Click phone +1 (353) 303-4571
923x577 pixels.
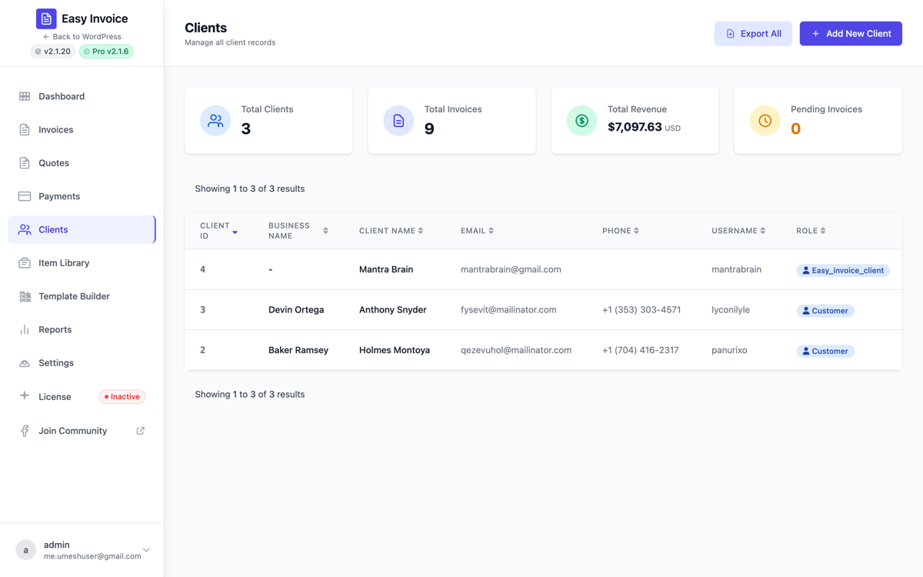[x=641, y=310]
